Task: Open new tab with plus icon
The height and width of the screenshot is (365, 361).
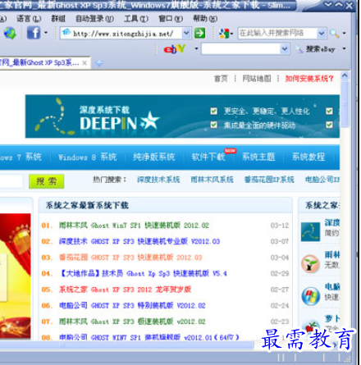Action: coord(98,63)
